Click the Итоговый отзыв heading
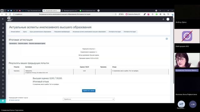Screen dimensions: 200x112 (41, 82)
